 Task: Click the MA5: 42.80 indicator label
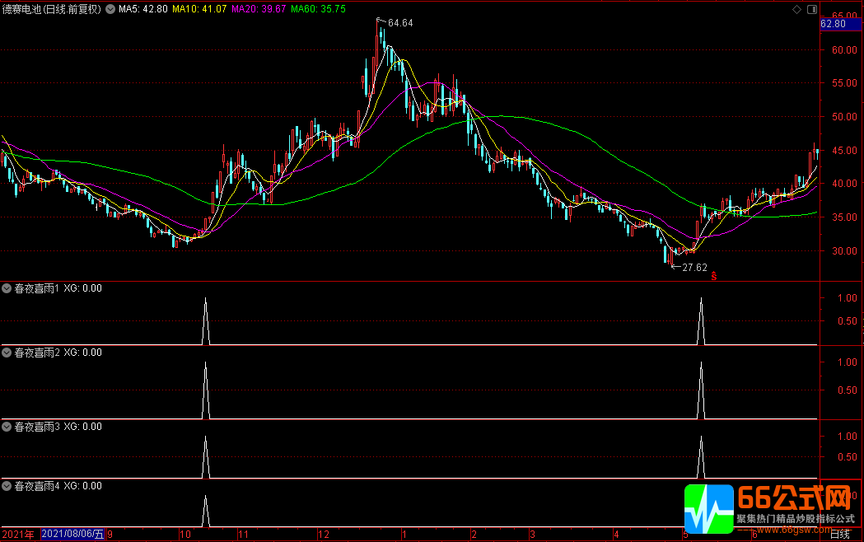coord(142,9)
